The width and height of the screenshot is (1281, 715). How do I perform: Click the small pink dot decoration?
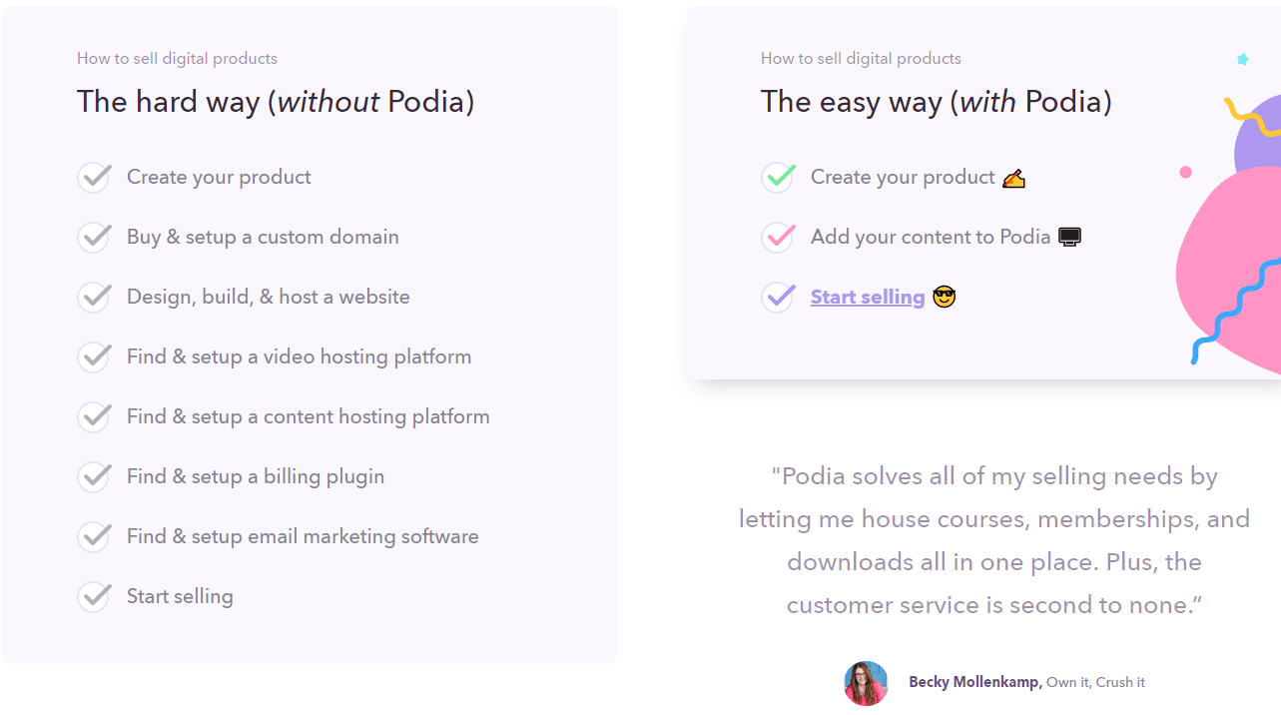[1186, 172]
